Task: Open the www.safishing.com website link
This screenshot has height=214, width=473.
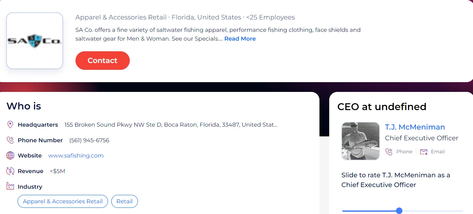Action: pos(76,156)
